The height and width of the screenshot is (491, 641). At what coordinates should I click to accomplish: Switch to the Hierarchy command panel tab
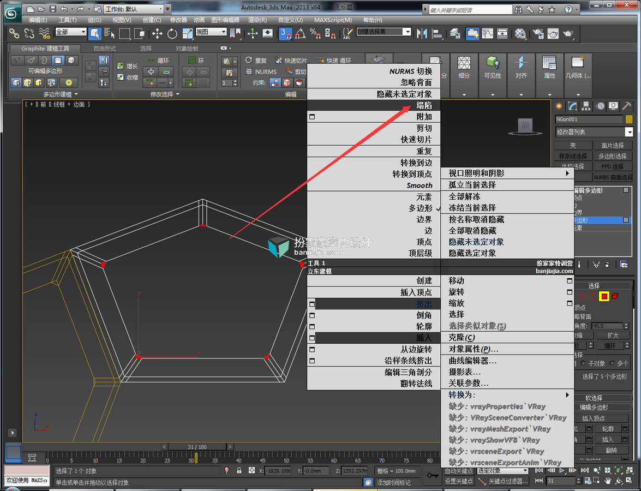pos(586,106)
